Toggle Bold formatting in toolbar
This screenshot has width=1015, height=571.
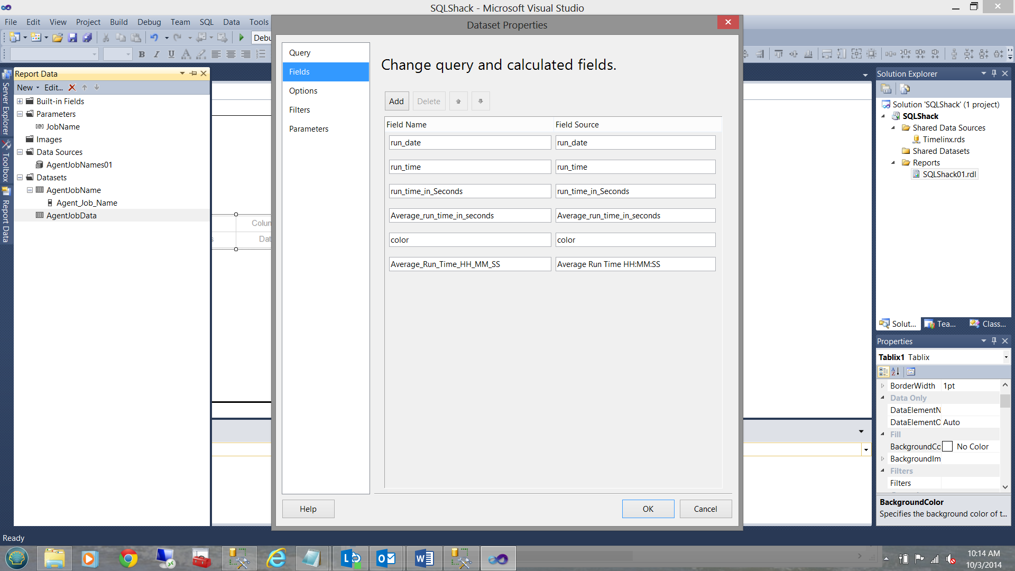[142, 54]
